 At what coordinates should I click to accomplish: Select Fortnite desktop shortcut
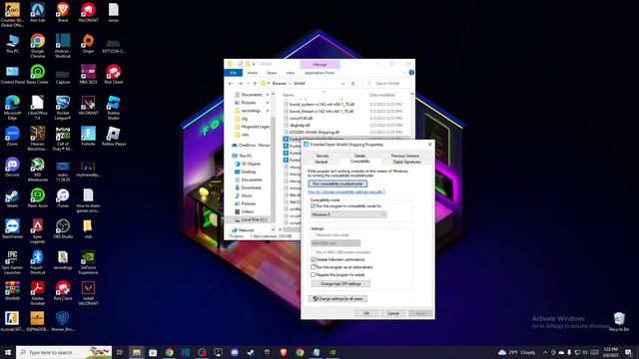[88, 136]
